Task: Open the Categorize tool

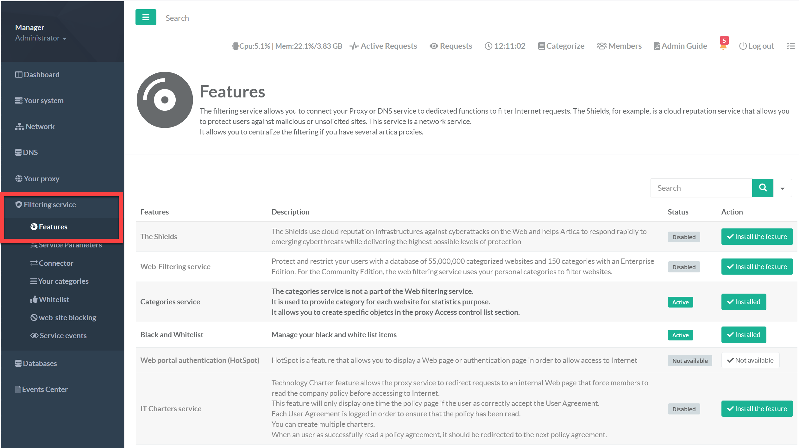Action: (x=561, y=46)
